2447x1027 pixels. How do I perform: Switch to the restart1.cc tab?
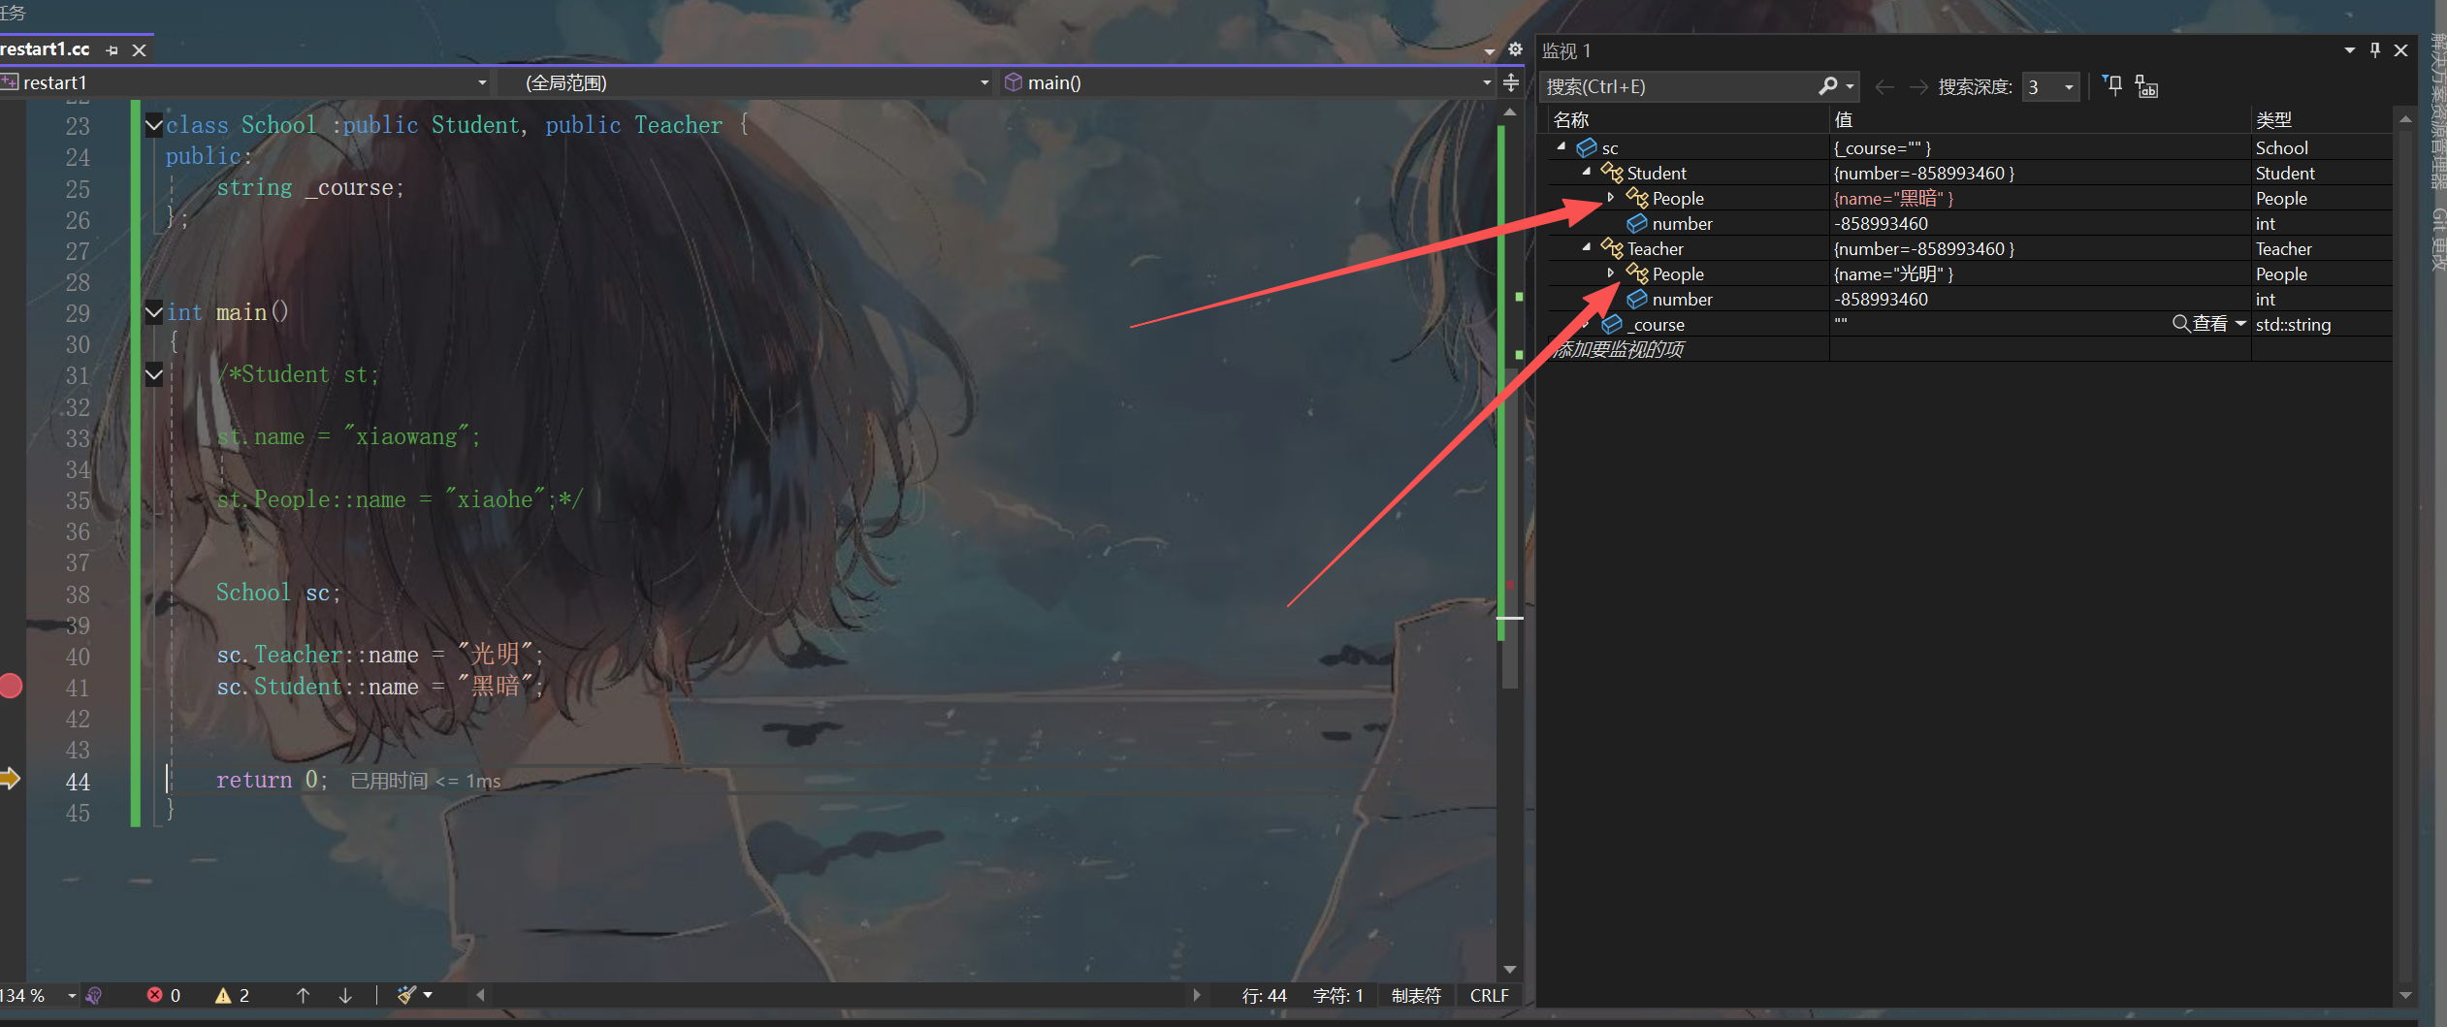pyautogui.click(x=46, y=49)
